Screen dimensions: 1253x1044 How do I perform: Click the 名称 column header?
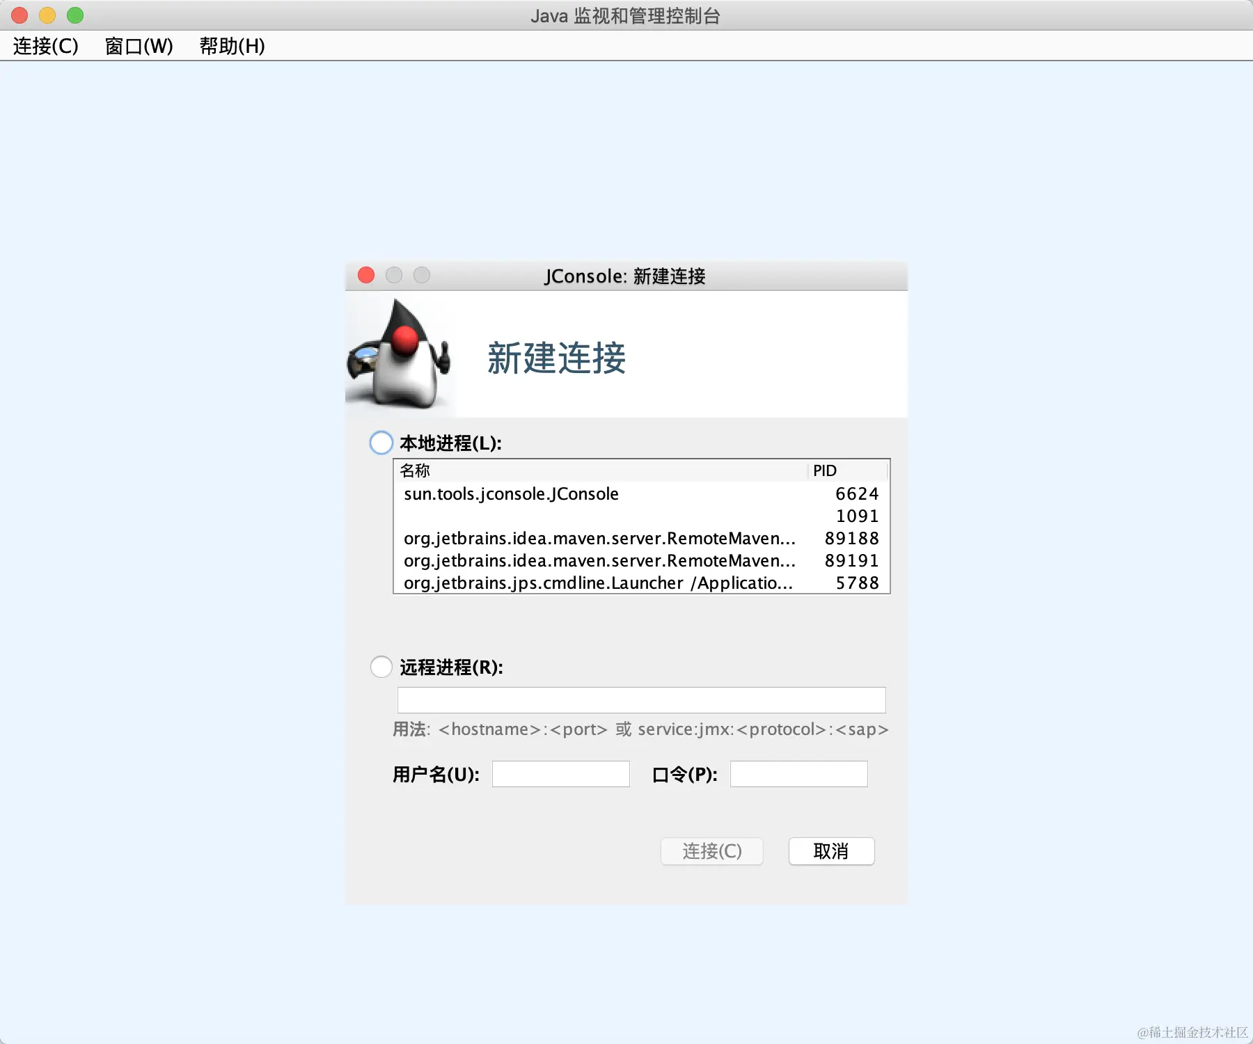(x=601, y=470)
